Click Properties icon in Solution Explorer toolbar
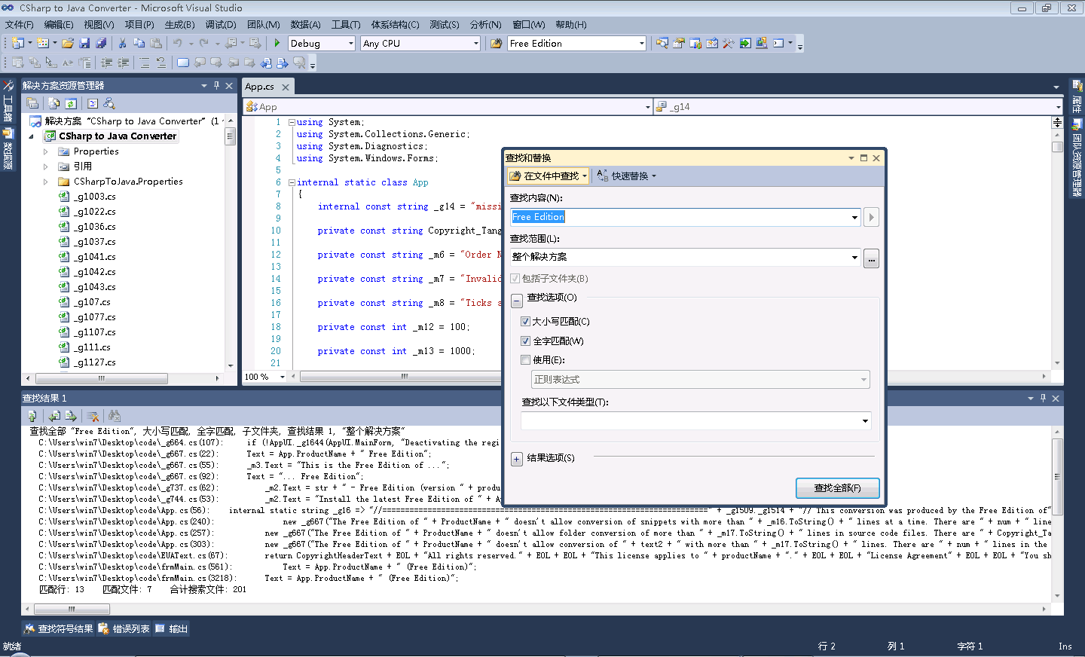Viewport: 1085px width, 657px height. click(x=32, y=104)
